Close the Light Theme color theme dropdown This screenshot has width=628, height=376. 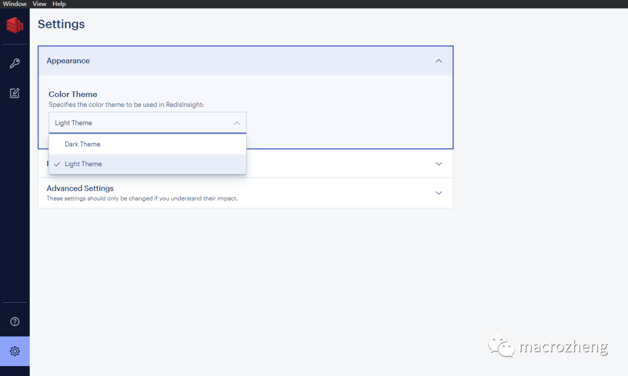[147, 123]
